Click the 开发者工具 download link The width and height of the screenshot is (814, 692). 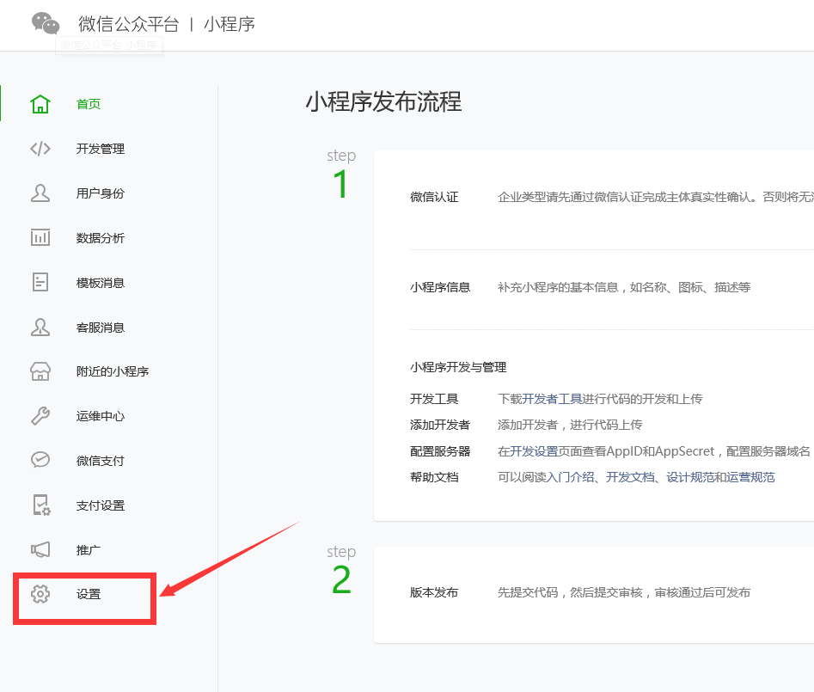(552, 399)
